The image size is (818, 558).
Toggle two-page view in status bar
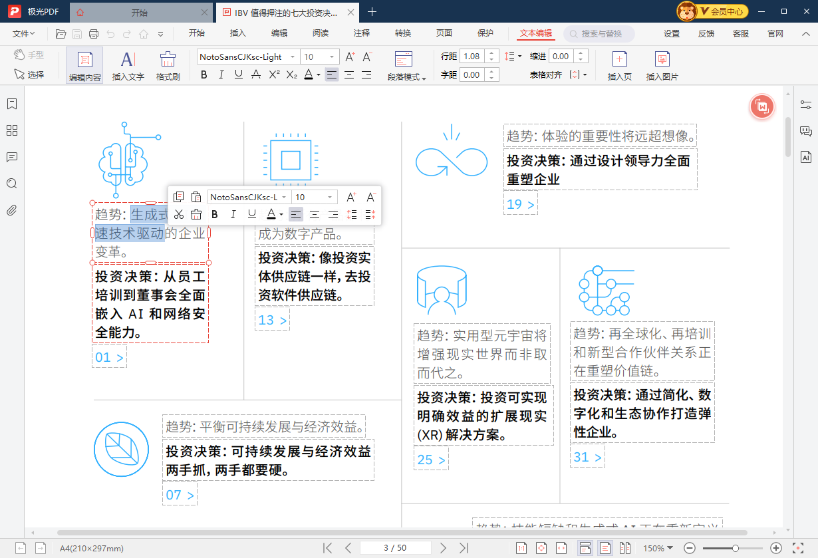coord(625,548)
